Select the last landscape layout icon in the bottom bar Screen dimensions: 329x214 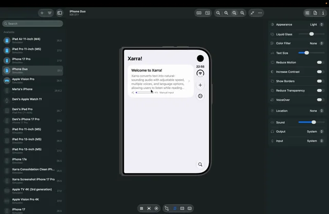190,208
